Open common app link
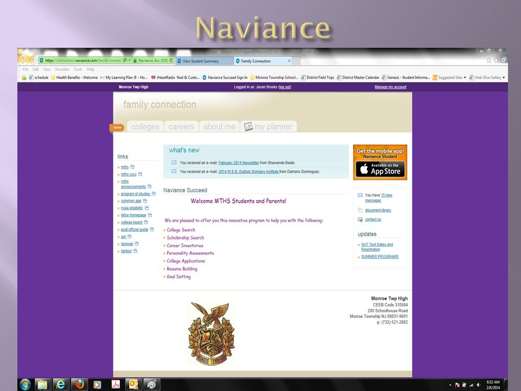This screenshot has width=521, height=391. point(131,201)
